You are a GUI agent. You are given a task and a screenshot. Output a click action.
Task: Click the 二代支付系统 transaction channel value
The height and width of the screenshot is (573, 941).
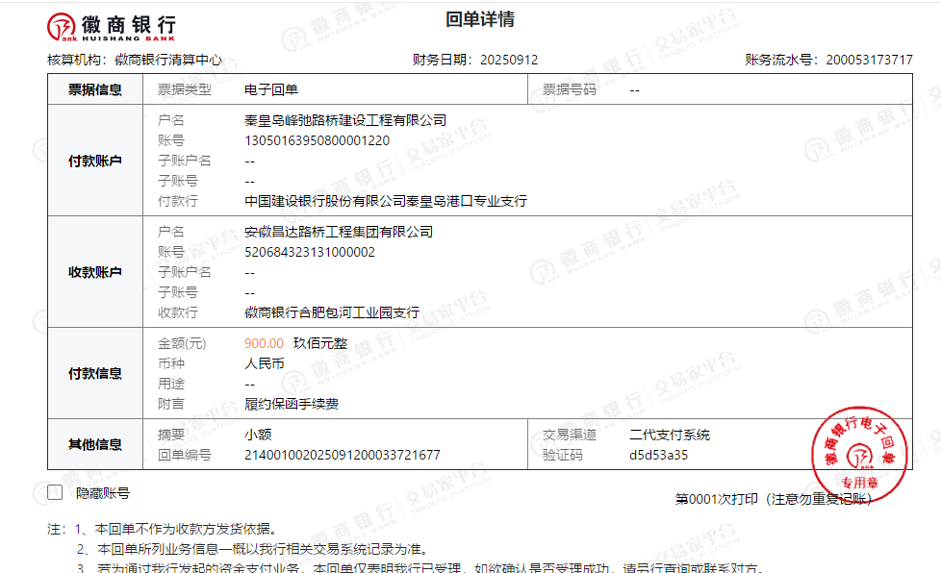click(670, 435)
